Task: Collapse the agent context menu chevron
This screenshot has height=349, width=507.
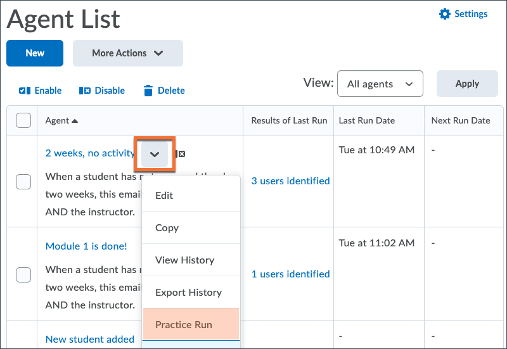Action: [x=155, y=154]
